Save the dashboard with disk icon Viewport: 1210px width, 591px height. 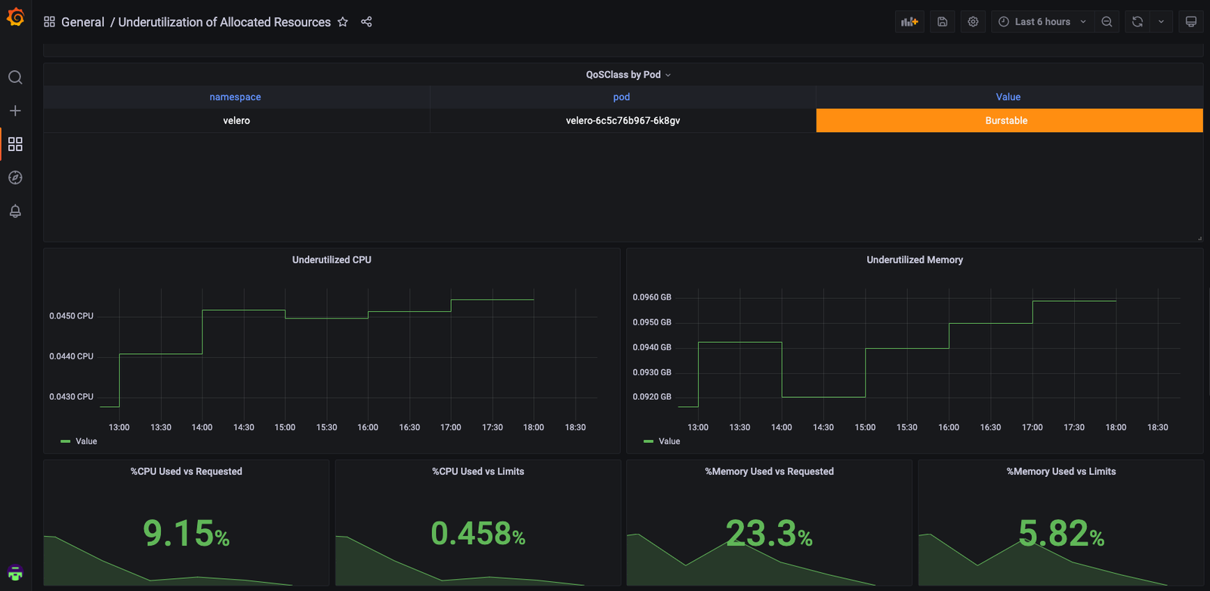943,22
